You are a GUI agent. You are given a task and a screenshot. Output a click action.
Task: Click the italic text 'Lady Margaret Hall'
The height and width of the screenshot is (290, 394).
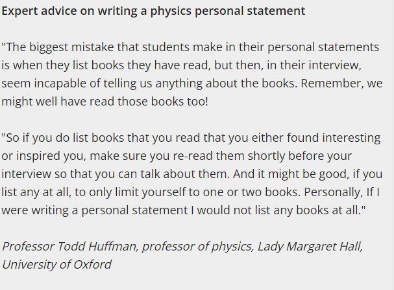click(310, 247)
